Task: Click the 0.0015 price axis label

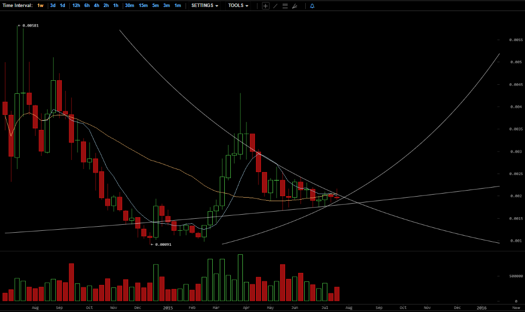Action: pyautogui.click(x=515, y=219)
